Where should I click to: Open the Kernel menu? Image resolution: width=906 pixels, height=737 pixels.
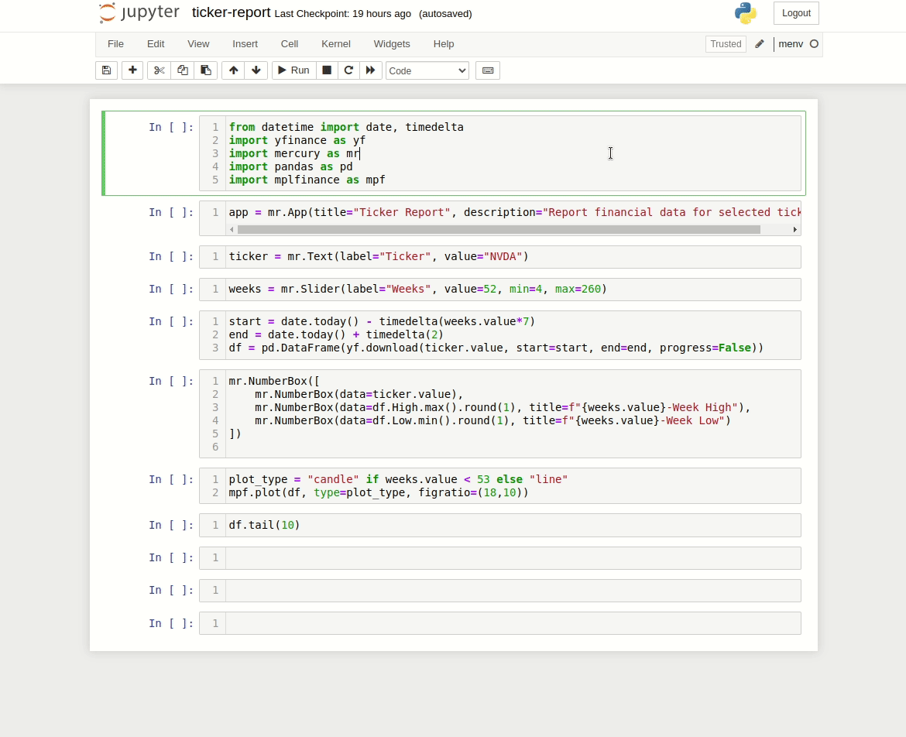[x=336, y=44]
